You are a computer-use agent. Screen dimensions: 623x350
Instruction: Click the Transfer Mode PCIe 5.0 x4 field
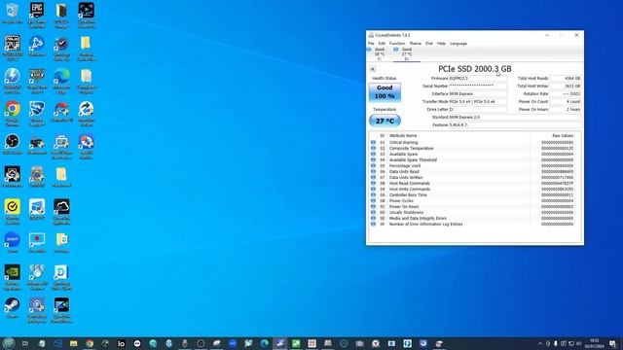(478, 101)
